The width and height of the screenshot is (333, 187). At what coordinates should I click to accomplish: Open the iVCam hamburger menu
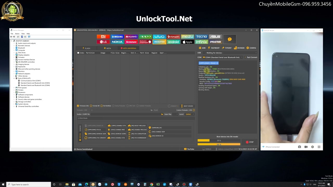click(319, 147)
